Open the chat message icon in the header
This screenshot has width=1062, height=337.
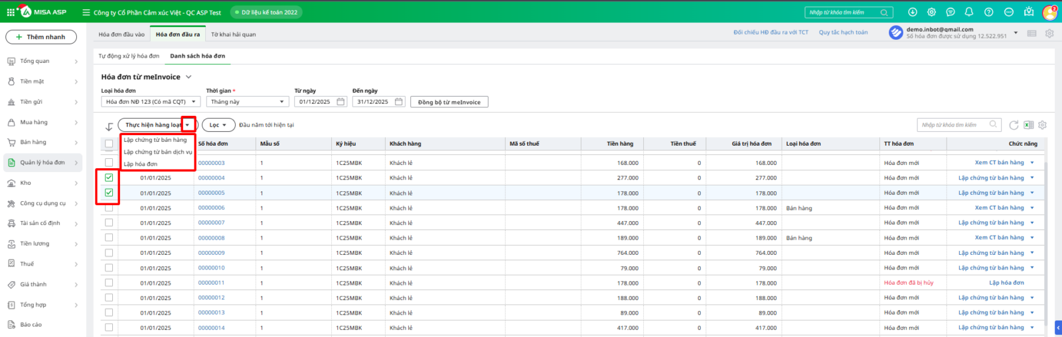coord(950,12)
